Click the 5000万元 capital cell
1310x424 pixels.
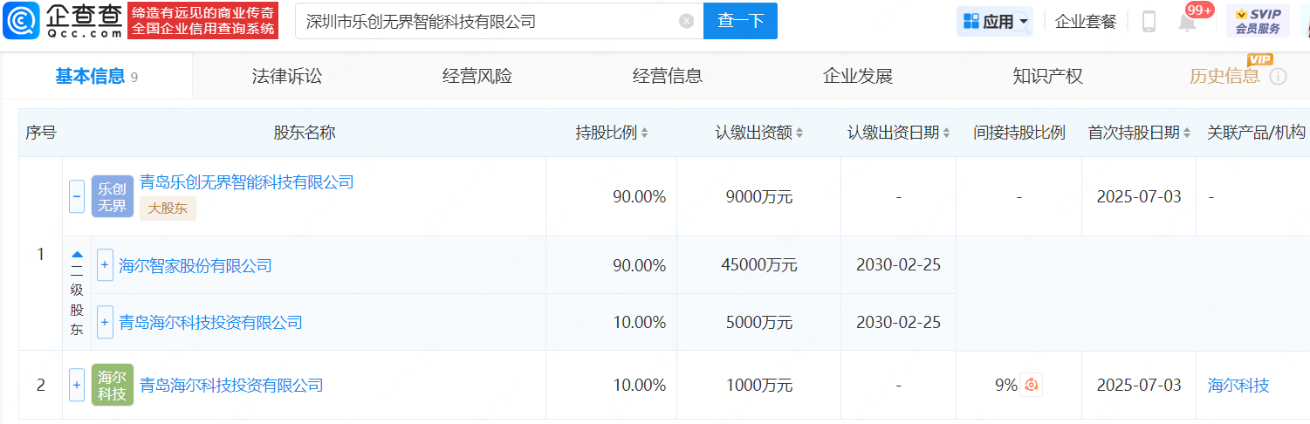pyautogui.click(x=759, y=323)
